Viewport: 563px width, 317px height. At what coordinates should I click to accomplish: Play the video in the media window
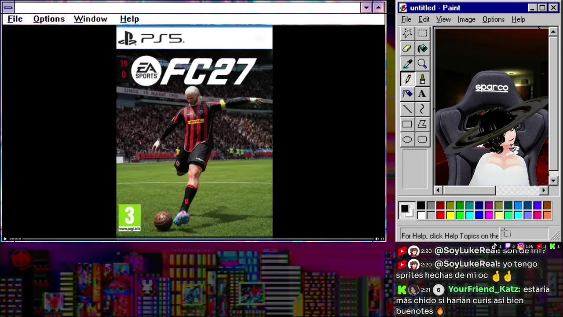tap(5, 239)
